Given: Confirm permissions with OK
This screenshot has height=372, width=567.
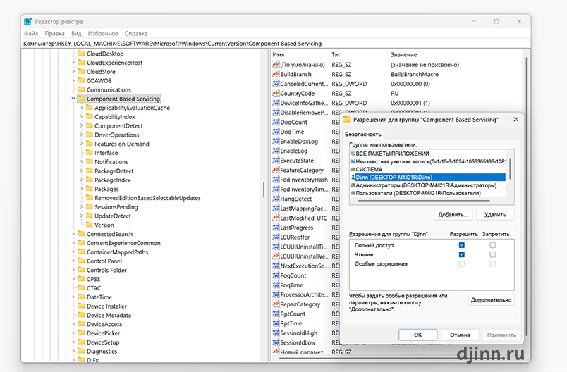Looking at the screenshot, I should click(417, 335).
